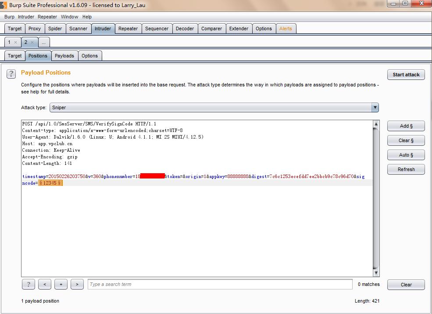The image size is (432, 314).
Task: Switch to the Intruder Target sub-tab
Action: (x=14, y=56)
